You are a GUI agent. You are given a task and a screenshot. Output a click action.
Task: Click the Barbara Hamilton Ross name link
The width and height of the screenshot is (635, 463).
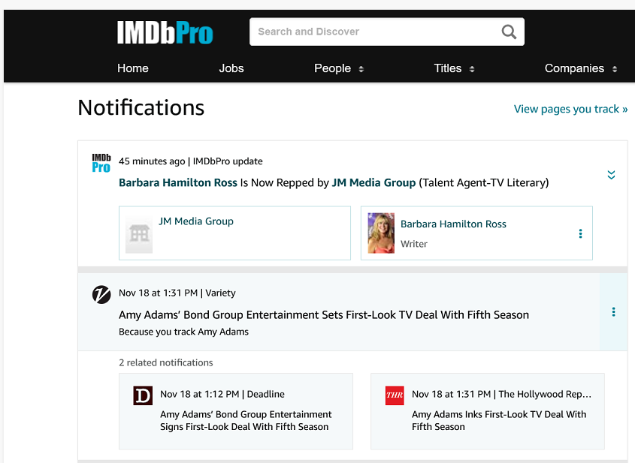click(x=177, y=182)
